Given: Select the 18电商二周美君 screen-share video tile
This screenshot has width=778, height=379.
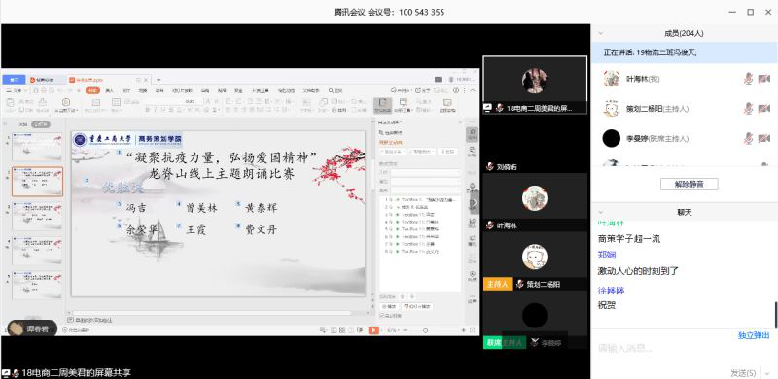Looking at the screenshot, I should coord(535,85).
